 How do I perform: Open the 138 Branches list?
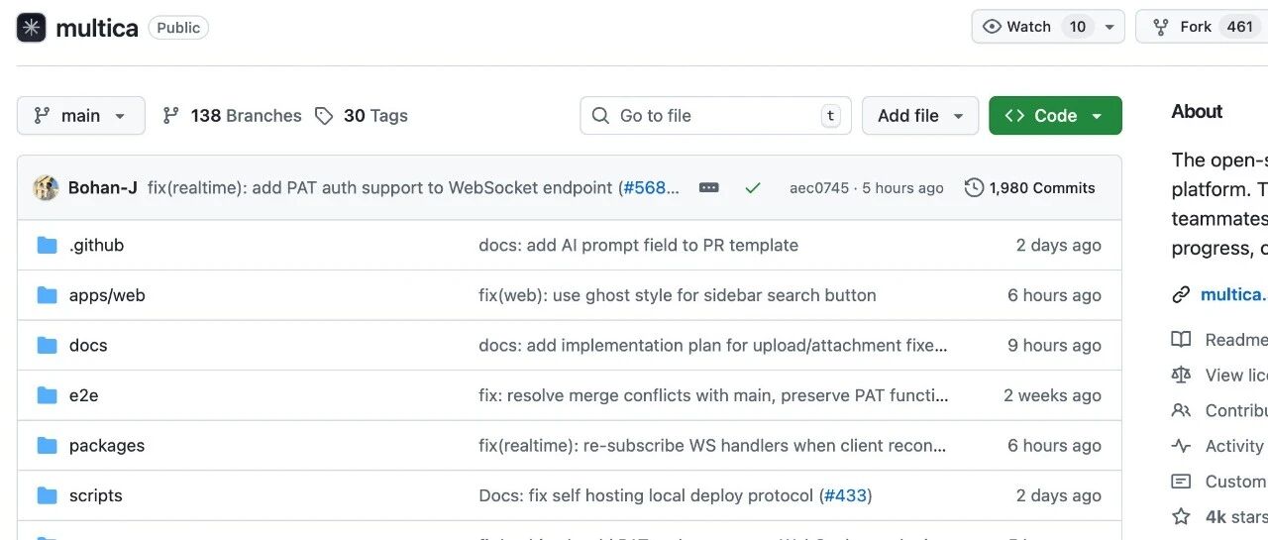[233, 116]
